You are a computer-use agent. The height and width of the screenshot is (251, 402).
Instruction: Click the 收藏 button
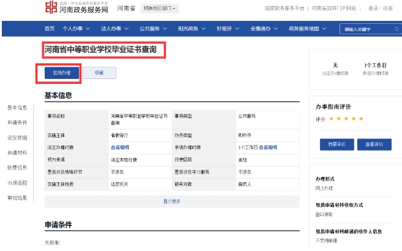point(99,72)
